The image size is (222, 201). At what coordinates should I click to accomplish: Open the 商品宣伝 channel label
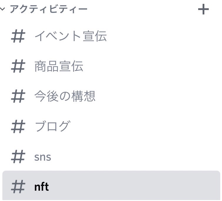point(59,66)
